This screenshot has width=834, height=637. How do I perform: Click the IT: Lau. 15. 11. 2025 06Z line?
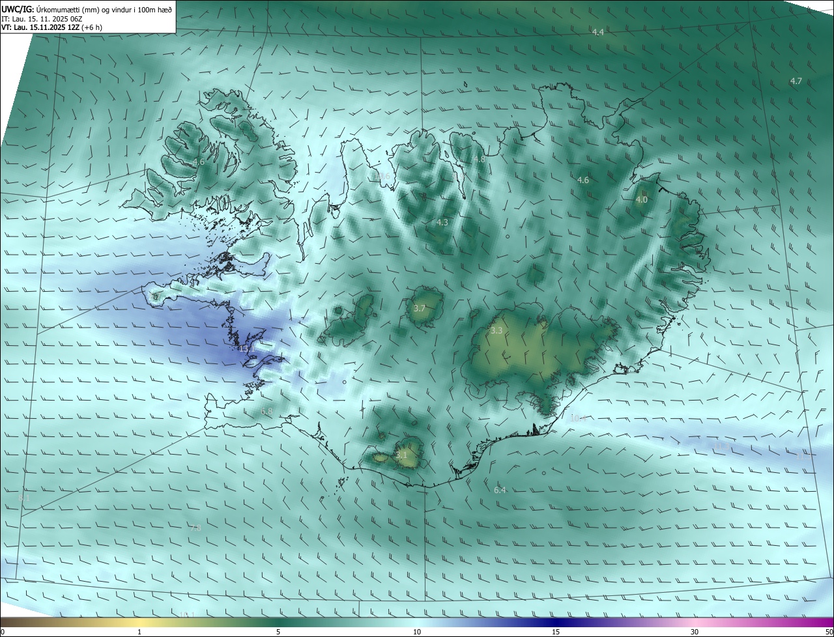pyautogui.click(x=42, y=19)
